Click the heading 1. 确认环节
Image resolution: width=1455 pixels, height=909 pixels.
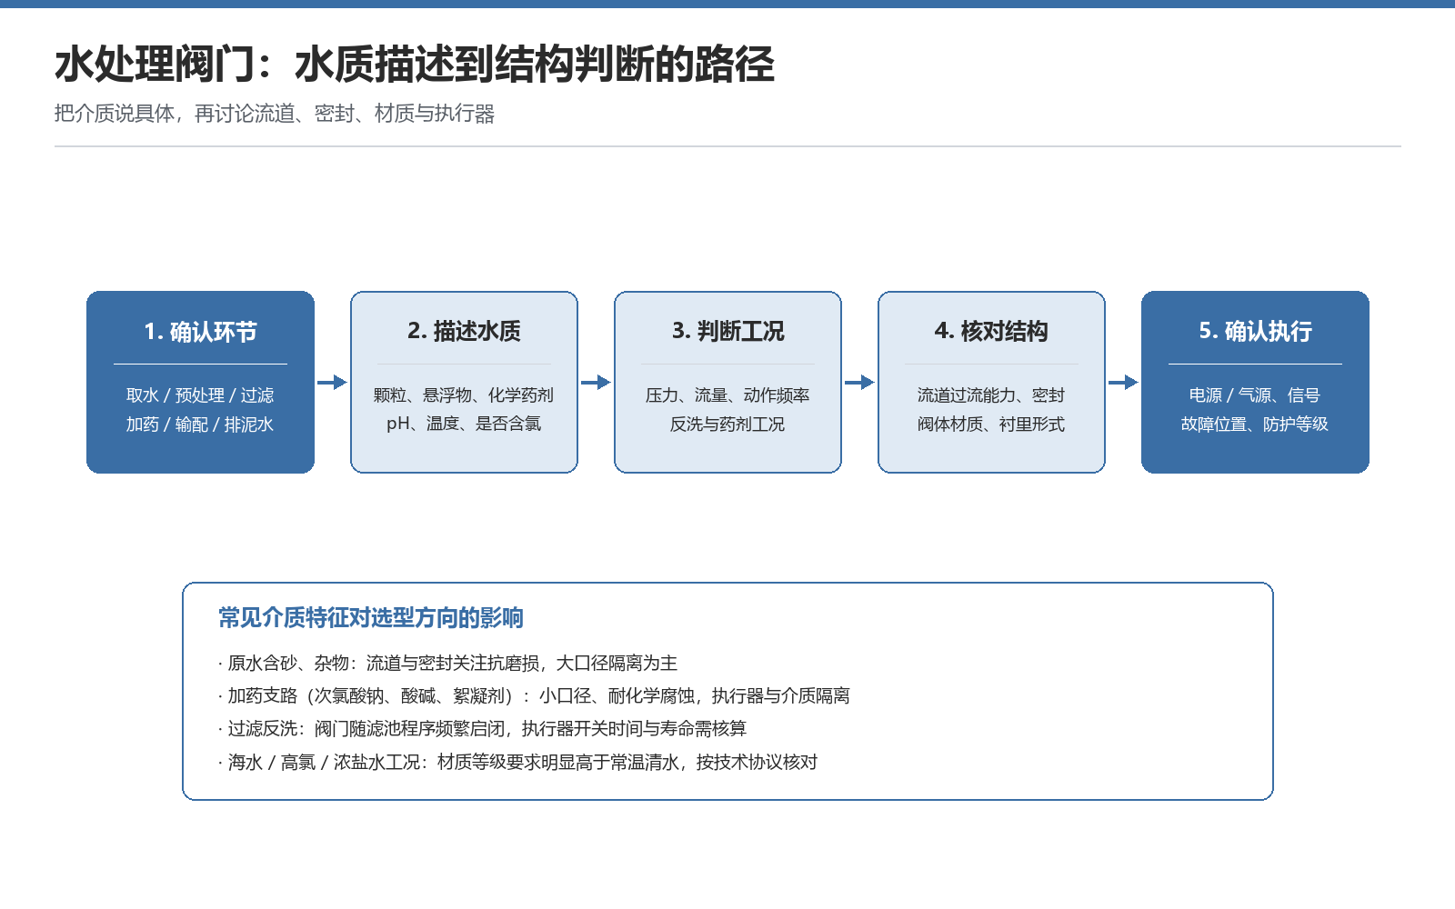pyautogui.click(x=200, y=332)
